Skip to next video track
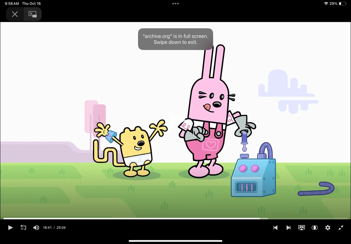The width and height of the screenshot is (351, 244). tap(288, 228)
